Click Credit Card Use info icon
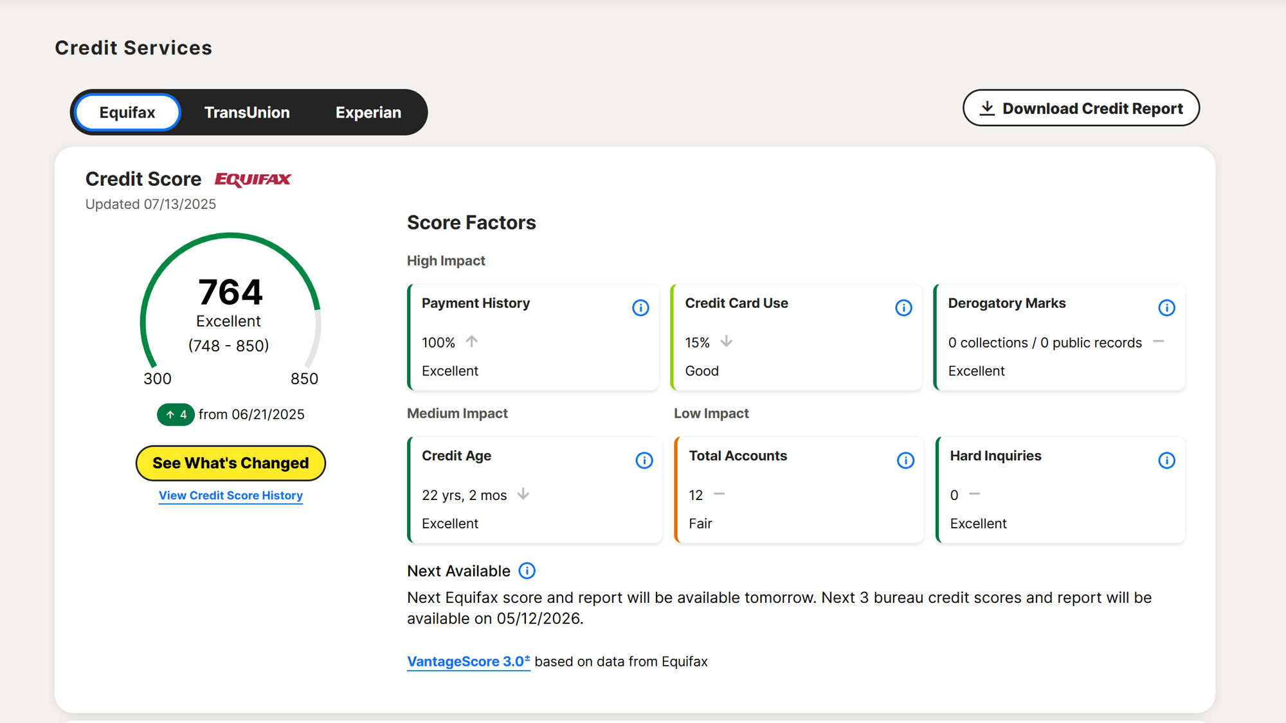This screenshot has width=1286, height=723. [903, 308]
